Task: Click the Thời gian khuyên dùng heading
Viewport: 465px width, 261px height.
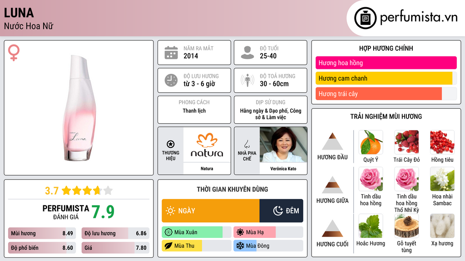Action: (232, 189)
